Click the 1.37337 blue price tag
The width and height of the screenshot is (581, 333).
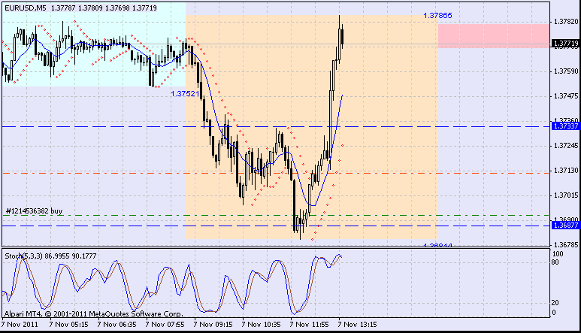click(x=565, y=126)
